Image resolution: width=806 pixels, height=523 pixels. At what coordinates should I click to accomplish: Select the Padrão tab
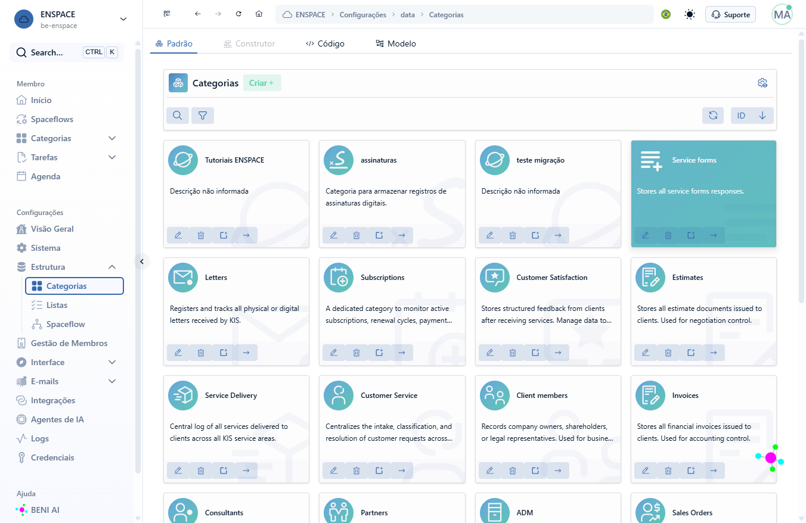pos(173,43)
